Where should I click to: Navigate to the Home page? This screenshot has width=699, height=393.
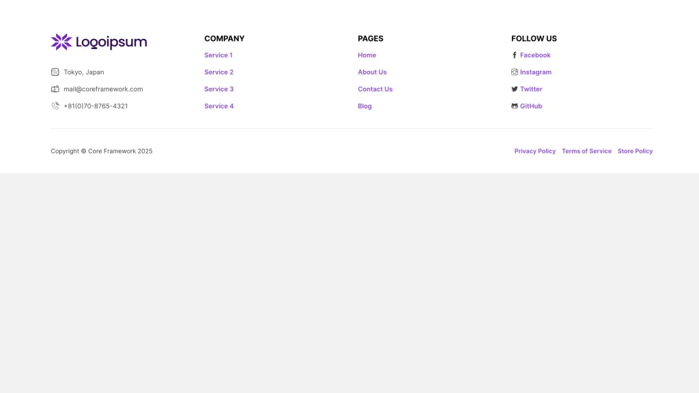pos(367,55)
